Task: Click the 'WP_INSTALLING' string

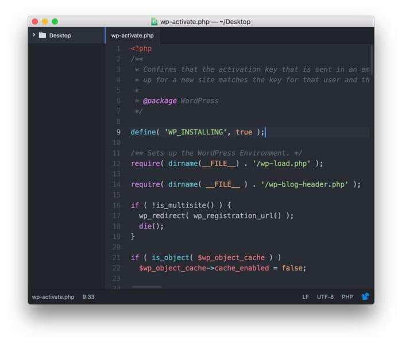Action: click(196, 132)
